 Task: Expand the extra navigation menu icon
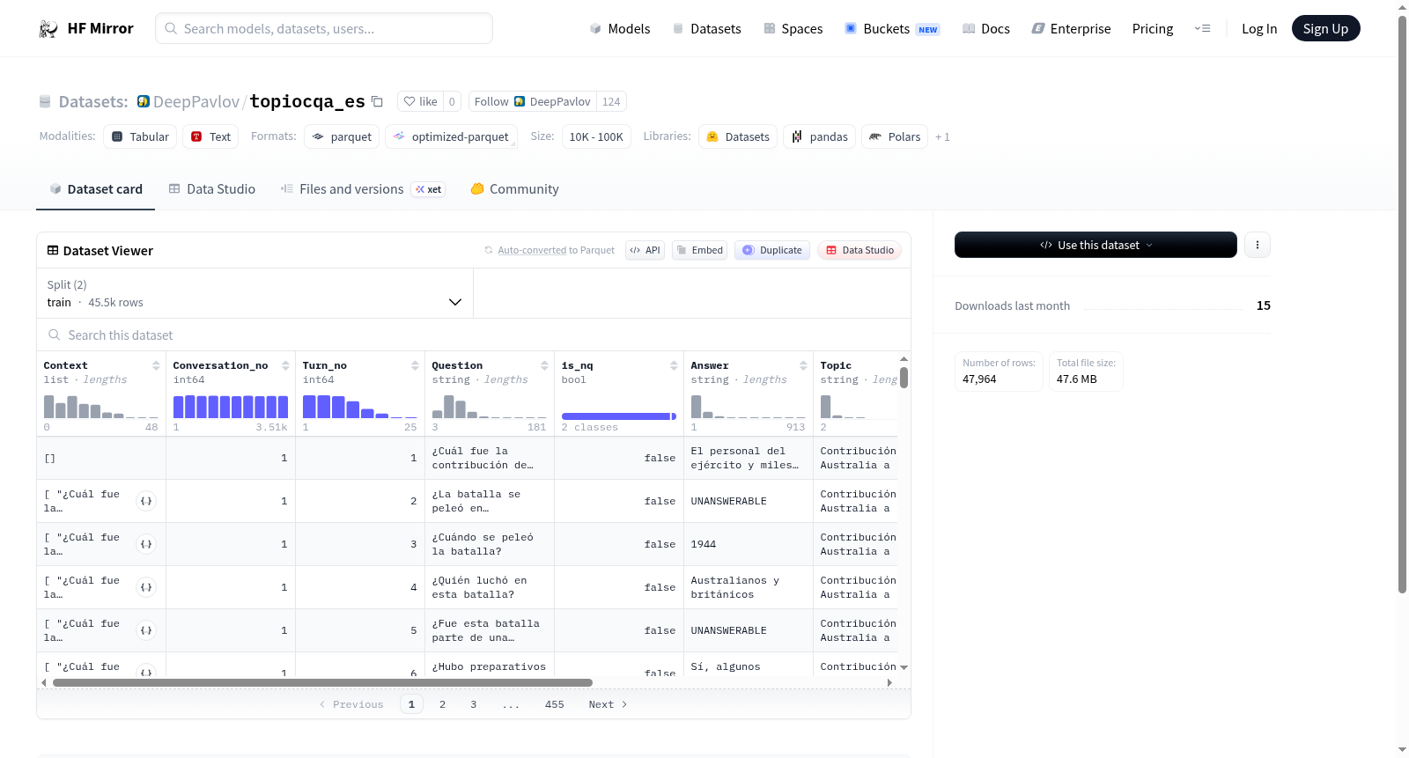coord(1202,28)
